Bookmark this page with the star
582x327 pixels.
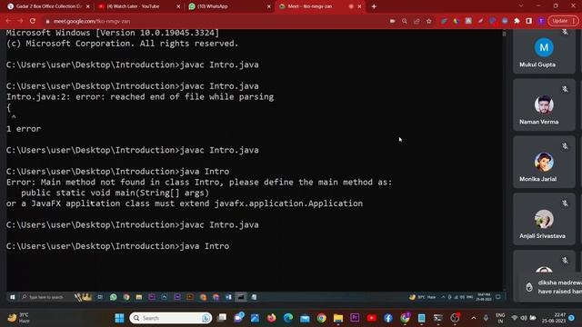(429, 21)
